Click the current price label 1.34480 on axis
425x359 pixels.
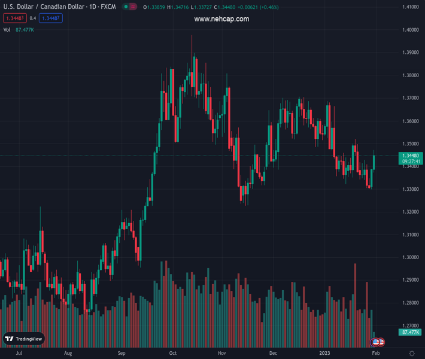coord(411,156)
